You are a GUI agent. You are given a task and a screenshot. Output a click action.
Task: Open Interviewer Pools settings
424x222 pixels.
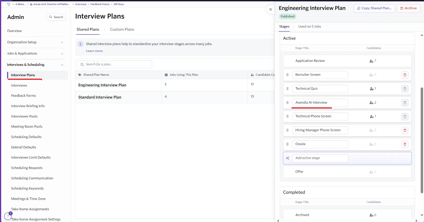tap(24, 116)
